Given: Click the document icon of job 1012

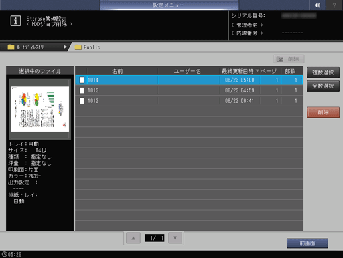Looking at the screenshot, I should pos(82,101).
